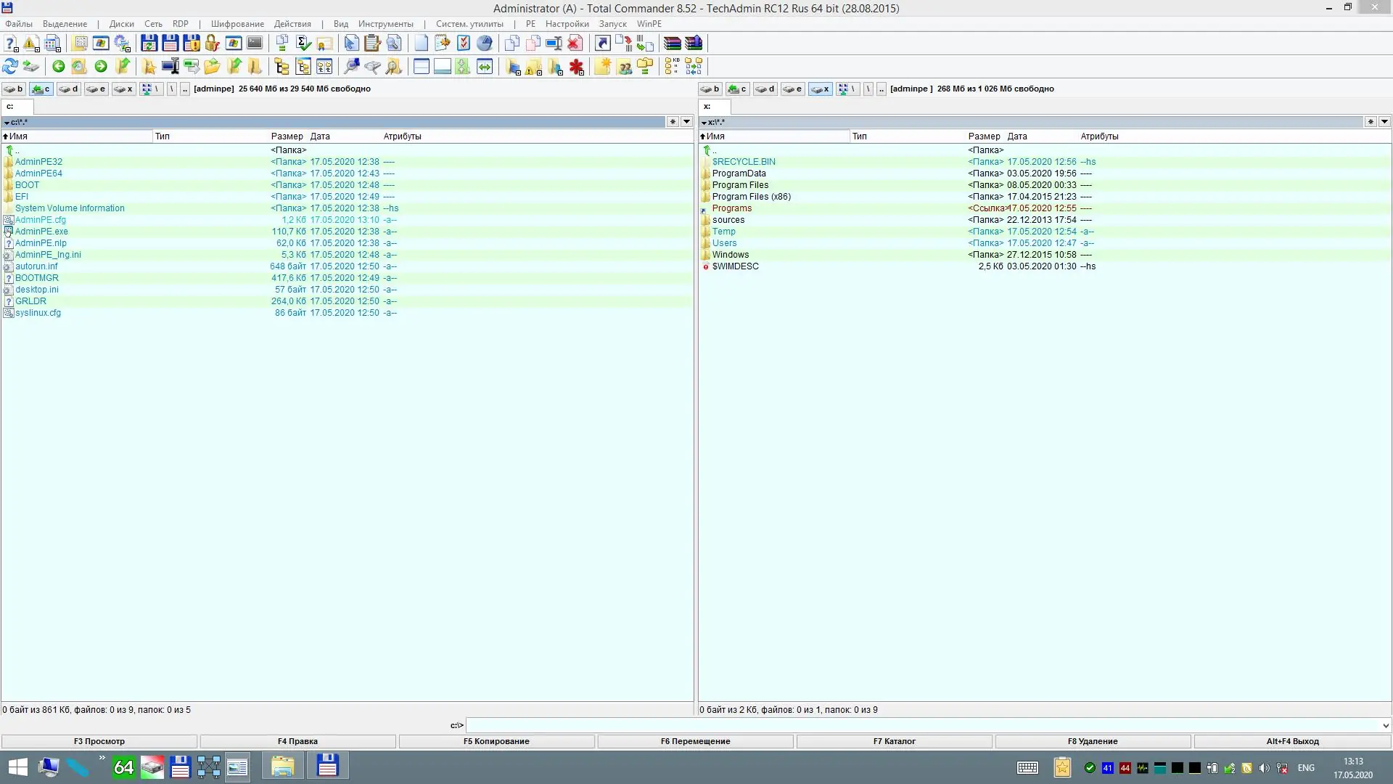The height and width of the screenshot is (784, 1393).
Task: Expand the command line history dropdown
Action: [x=1385, y=725]
